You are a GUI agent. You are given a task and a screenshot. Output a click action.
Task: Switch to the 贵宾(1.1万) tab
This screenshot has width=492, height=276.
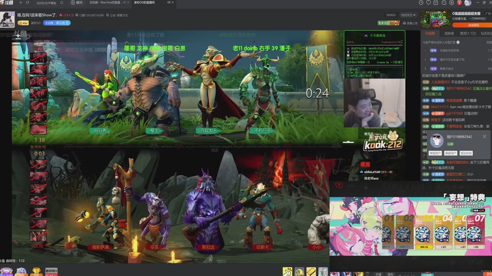coord(468,34)
